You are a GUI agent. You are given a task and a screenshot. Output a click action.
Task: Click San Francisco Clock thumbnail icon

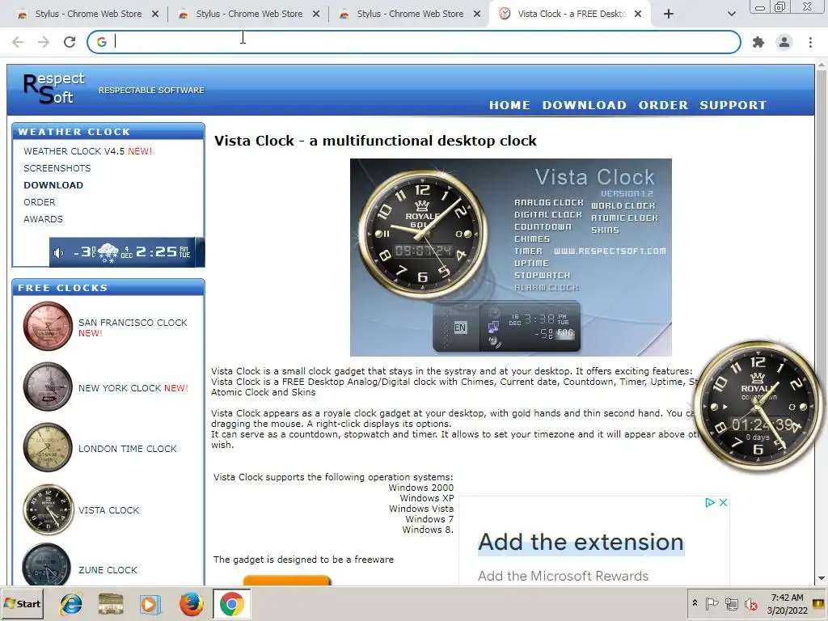coord(48,327)
